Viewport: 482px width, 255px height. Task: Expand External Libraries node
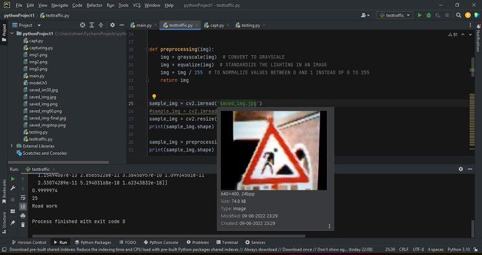pyautogui.click(x=12, y=146)
